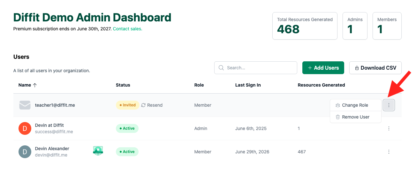Click the Name sort arrow icon

coord(35,85)
